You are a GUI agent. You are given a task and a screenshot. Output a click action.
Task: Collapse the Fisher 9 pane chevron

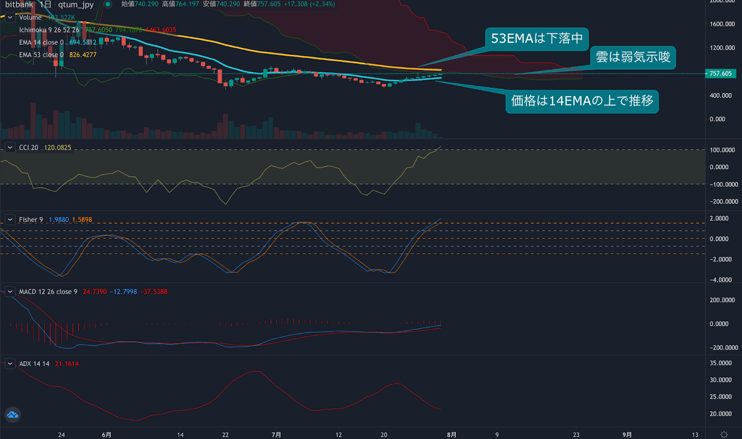[x=10, y=220]
